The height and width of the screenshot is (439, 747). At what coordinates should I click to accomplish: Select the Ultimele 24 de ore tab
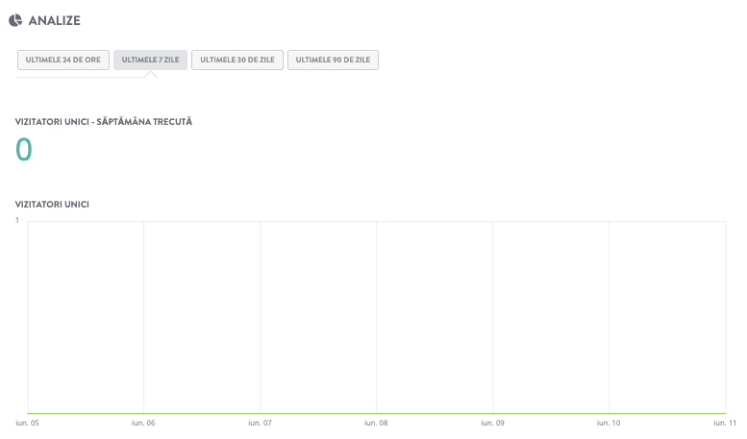point(63,60)
